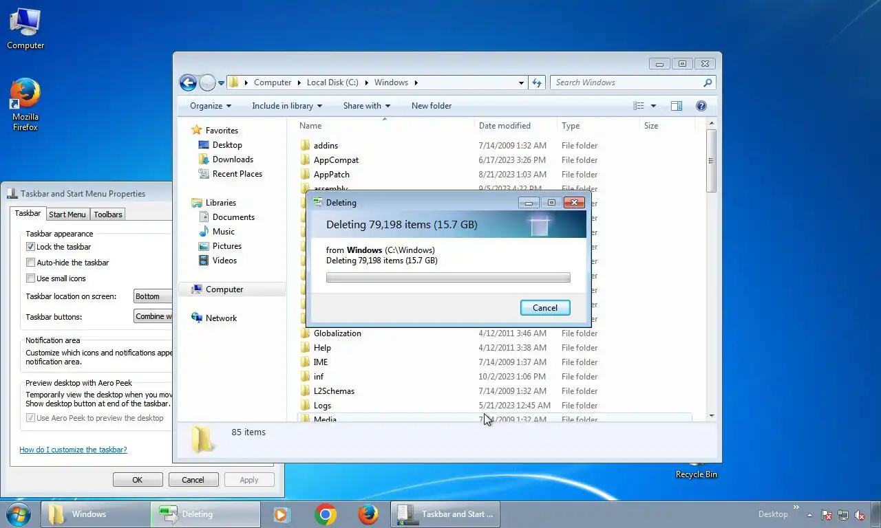The width and height of the screenshot is (881, 528).
Task: Click the Action Center flag tray icon
Action: click(827, 515)
